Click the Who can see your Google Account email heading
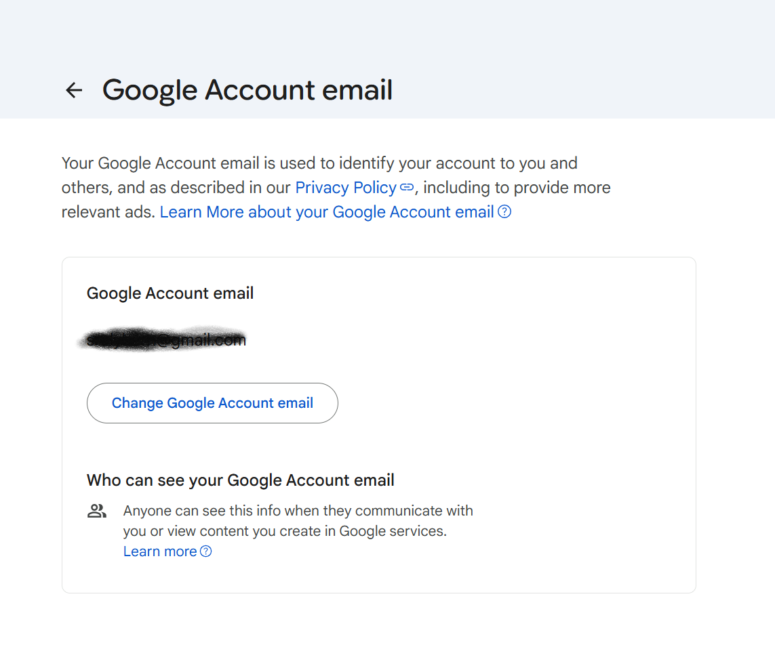Viewport: 775px width, 649px height. coord(241,480)
